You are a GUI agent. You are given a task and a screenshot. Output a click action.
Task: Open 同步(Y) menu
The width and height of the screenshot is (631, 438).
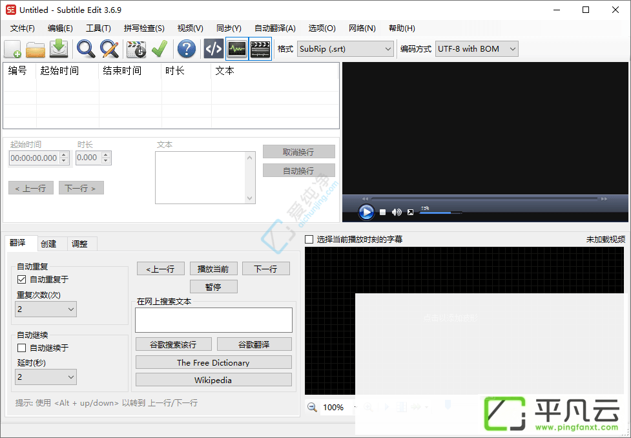[x=229, y=28]
